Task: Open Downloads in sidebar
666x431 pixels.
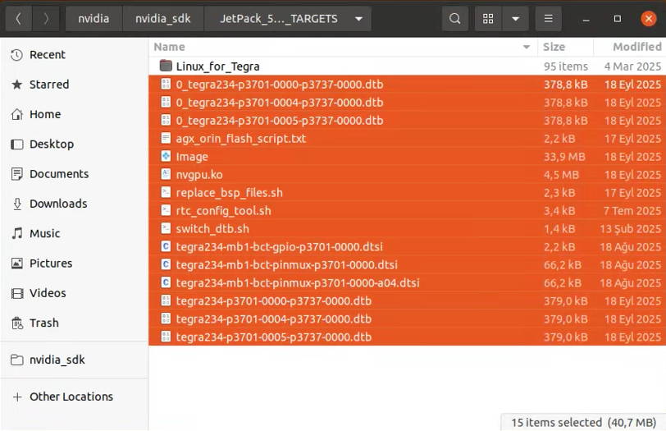Action: click(x=75, y=204)
